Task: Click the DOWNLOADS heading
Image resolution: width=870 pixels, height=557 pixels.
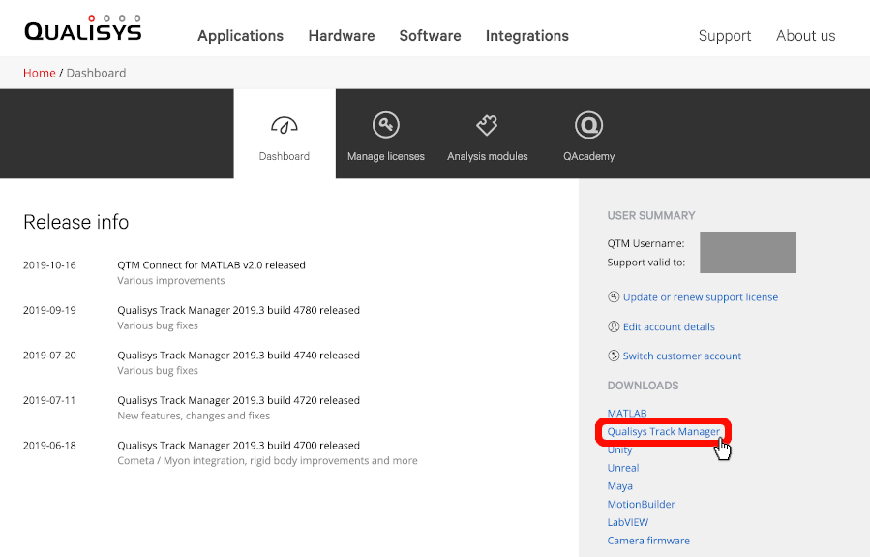Action: coord(643,386)
